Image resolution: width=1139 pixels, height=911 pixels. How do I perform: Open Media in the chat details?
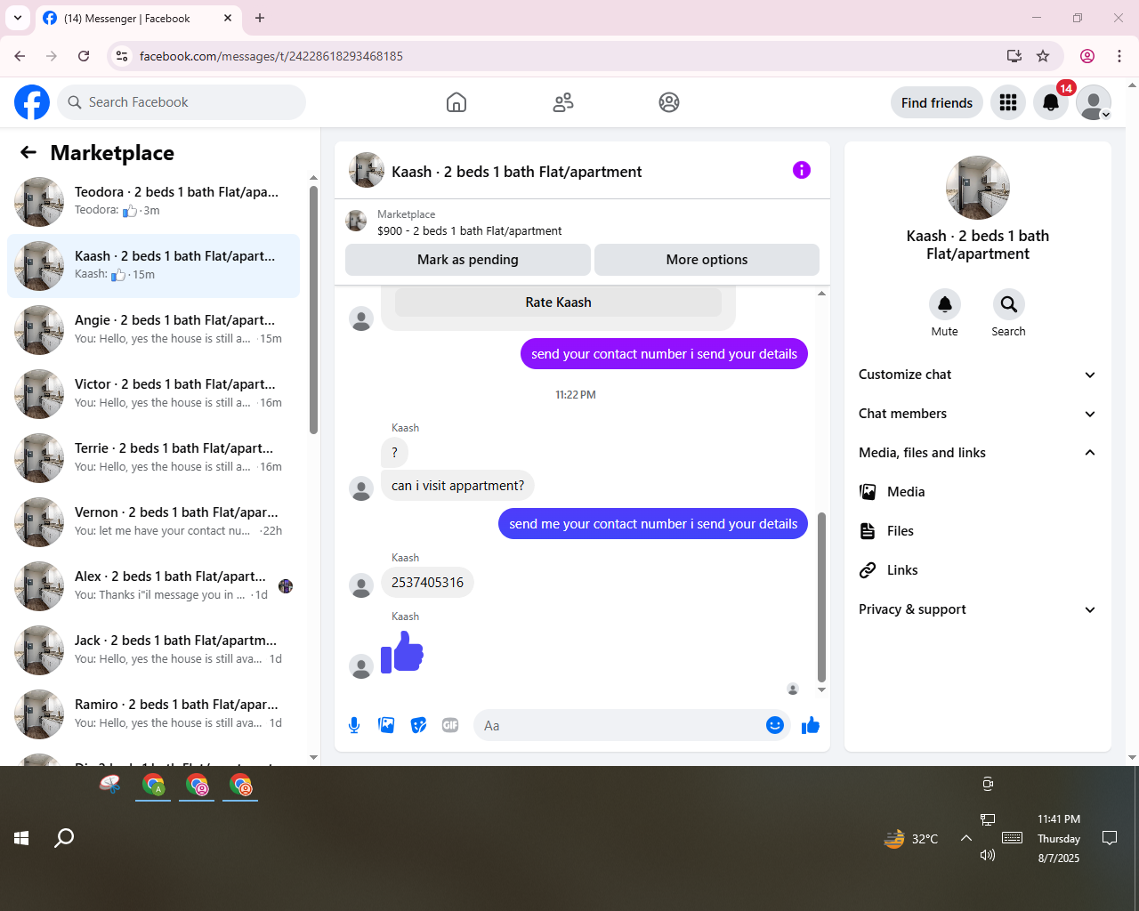pyautogui.click(x=978, y=492)
